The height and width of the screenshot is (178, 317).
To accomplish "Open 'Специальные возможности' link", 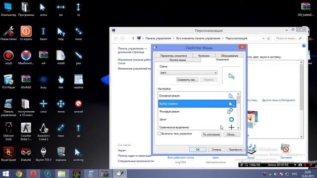I will (x=136, y=161).
